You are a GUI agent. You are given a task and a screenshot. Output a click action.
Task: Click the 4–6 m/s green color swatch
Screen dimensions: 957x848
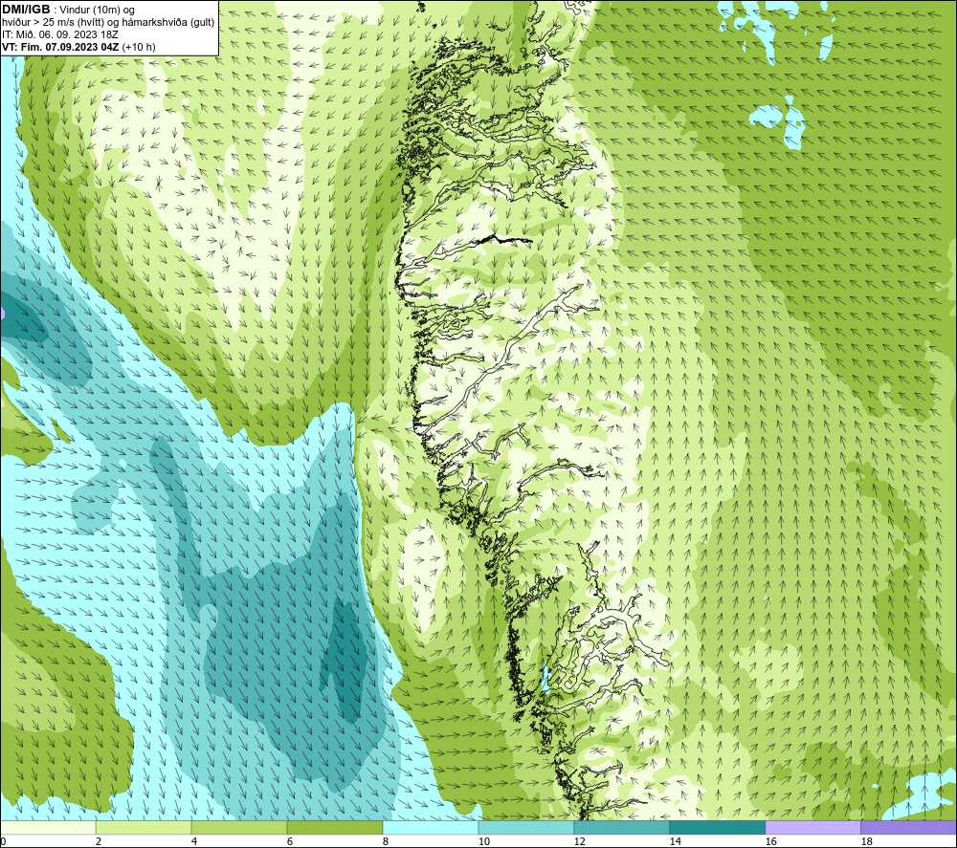point(239,827)
